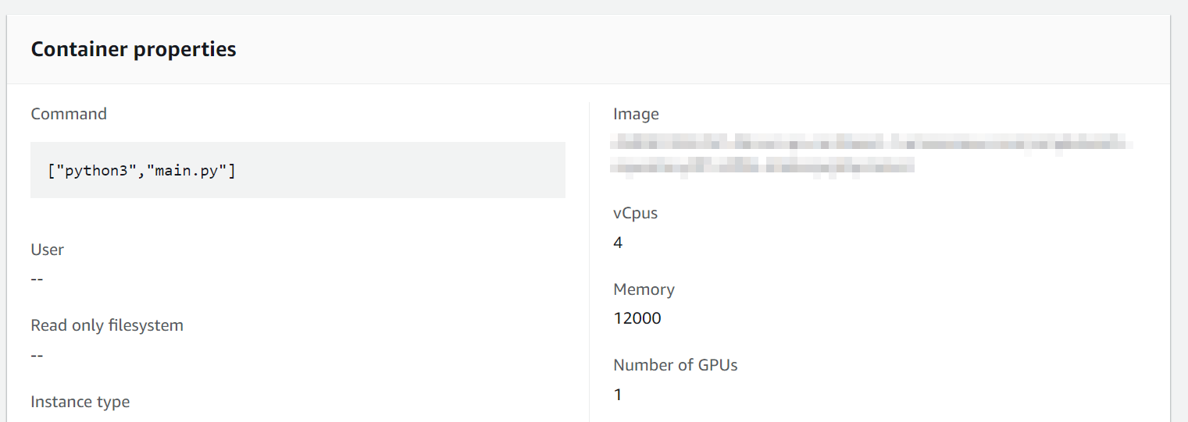
Task: Click the Memory label
Action: click(644, 289)
